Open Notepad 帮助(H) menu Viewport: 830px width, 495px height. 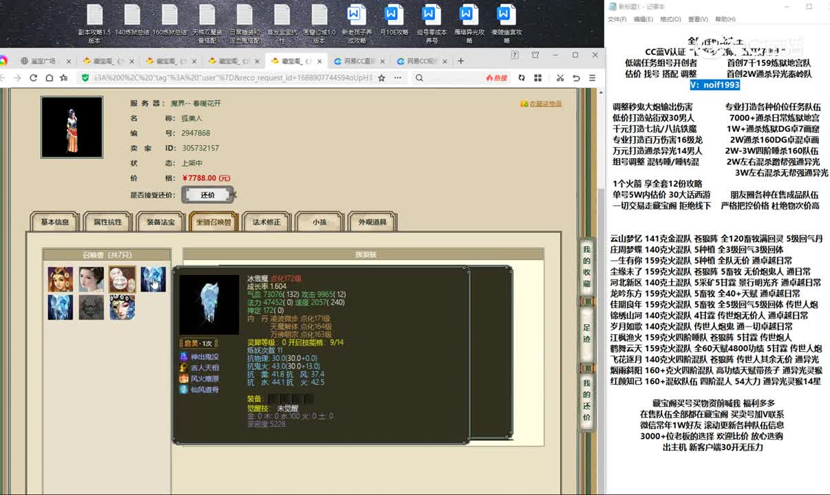tap(725, 19)
